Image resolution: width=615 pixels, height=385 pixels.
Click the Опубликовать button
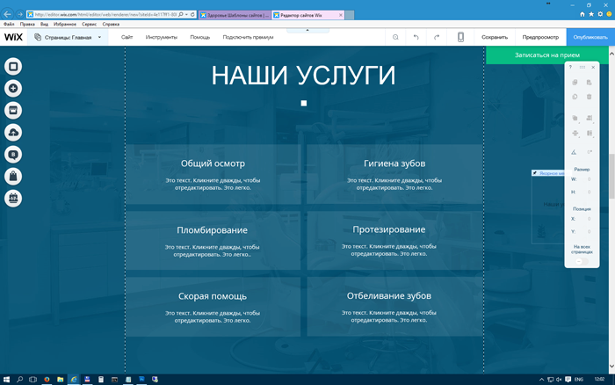click(x=590, y=37)
